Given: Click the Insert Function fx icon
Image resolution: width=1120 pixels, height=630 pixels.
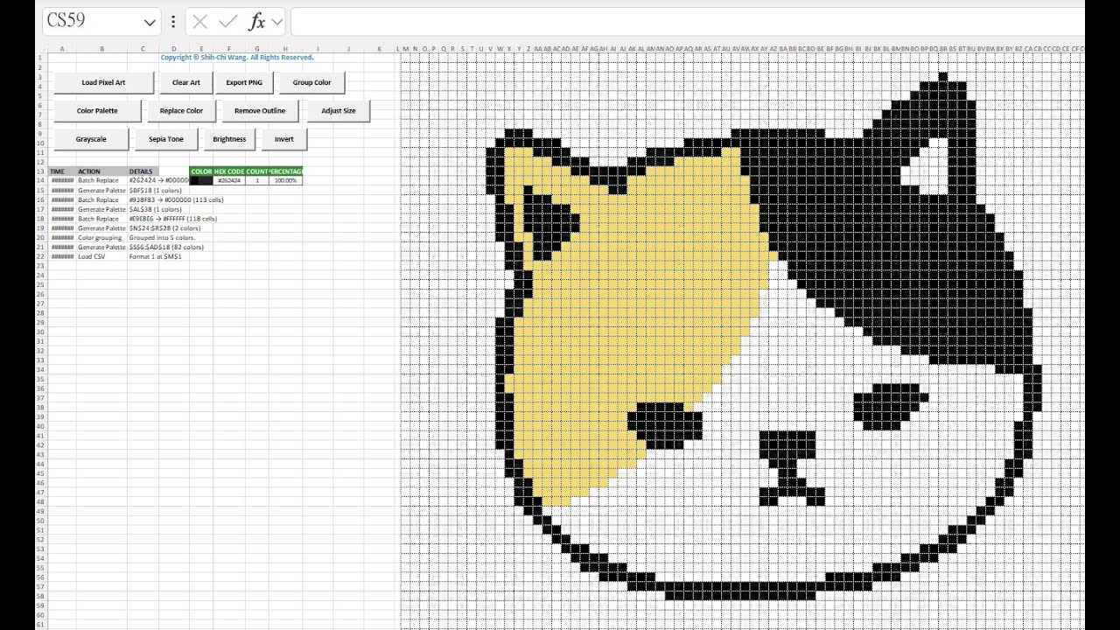Looking at the screenshot, I should pyautogui.click(x=256, y=22).
